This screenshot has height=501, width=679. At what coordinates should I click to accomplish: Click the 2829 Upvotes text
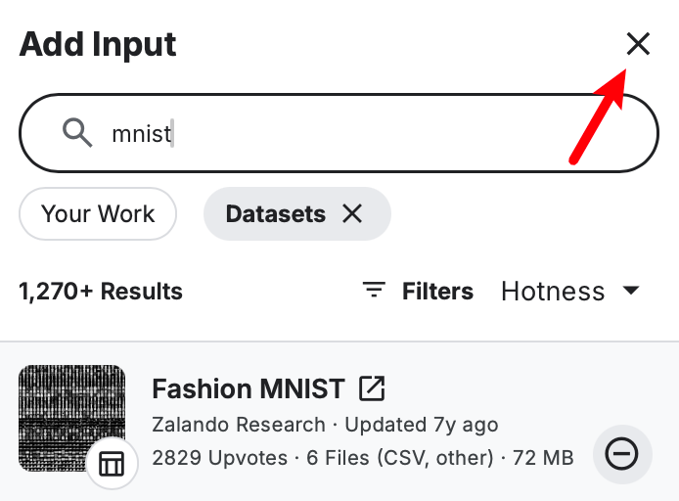(220, 457)
